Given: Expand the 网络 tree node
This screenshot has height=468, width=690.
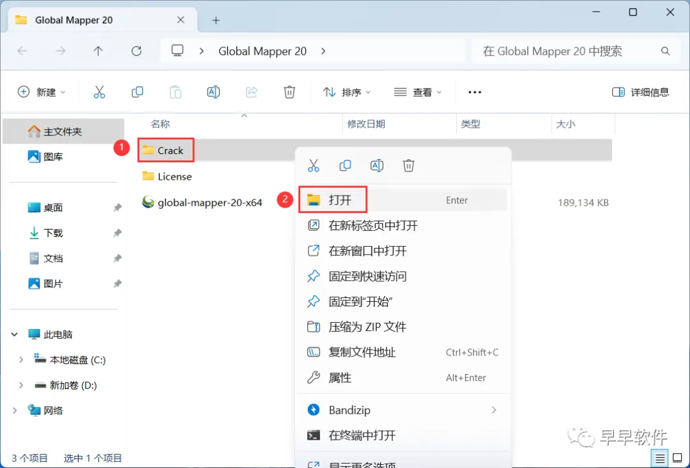Looking at the screenshot, I should (15, 410).
